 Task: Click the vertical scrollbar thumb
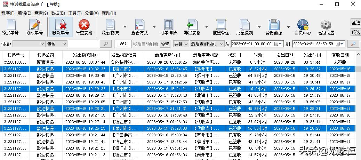(358, 69)
